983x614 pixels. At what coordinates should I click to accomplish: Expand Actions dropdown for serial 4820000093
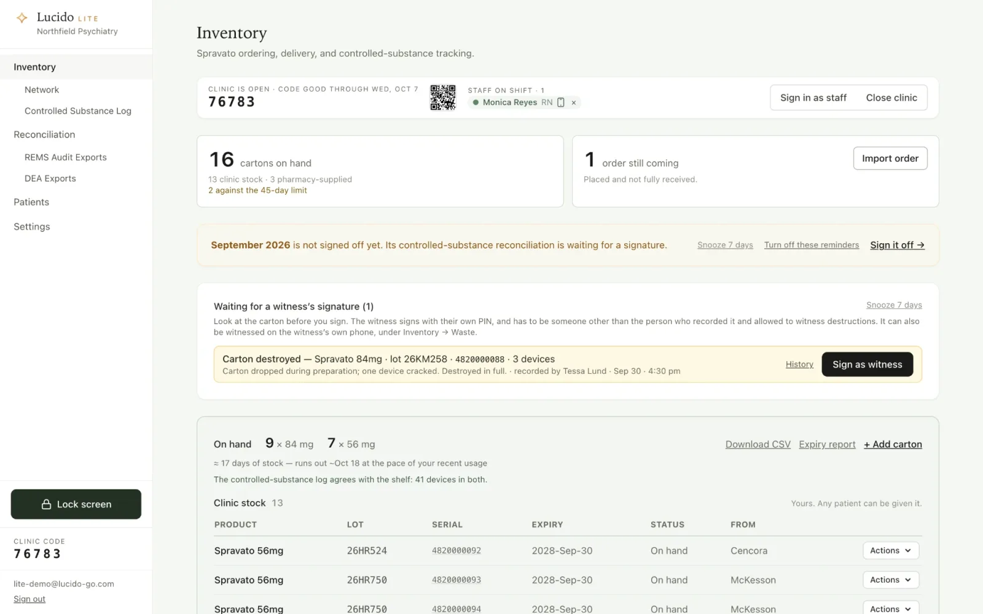[891, 580]
